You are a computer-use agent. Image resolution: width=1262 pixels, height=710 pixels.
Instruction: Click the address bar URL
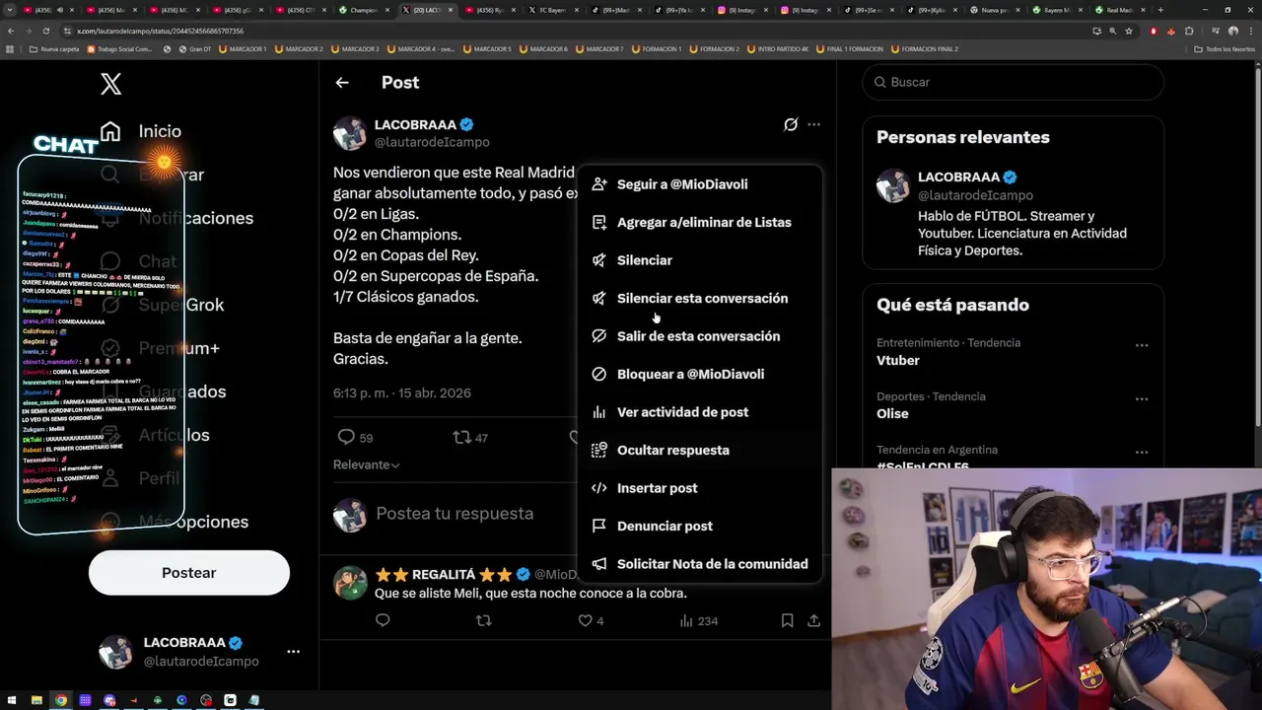tap(160, 31)
